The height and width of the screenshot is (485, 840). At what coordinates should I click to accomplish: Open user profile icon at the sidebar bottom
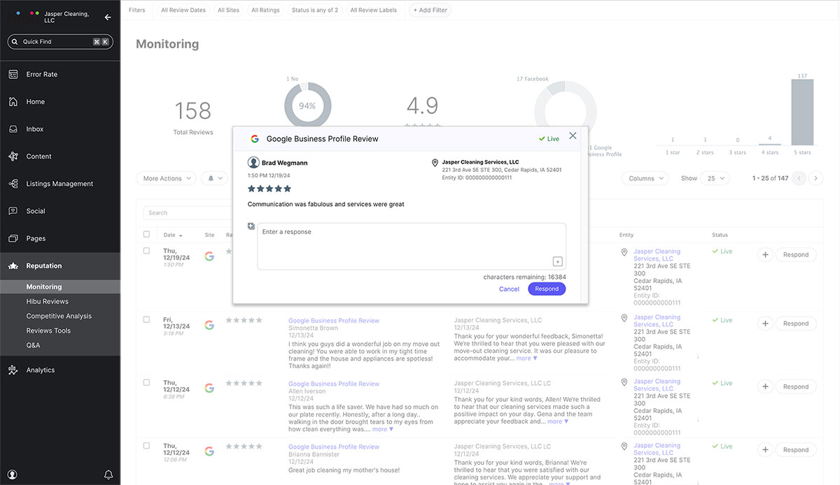[13, 475]
